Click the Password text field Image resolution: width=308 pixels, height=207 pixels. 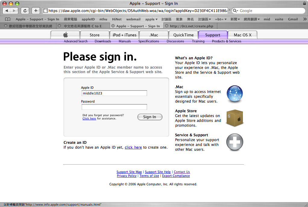pos(114,107)
